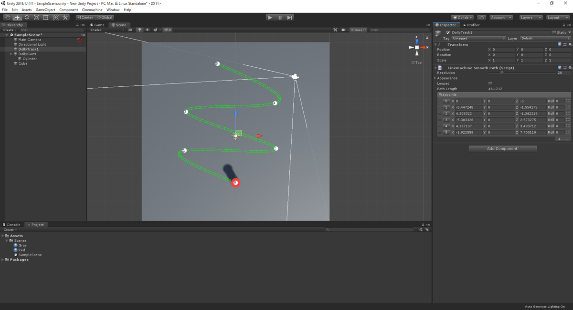This screenshot has width=573, height=310.
Task: Toggle DollyTrack1 active checkbox
Action: (x=447, y=32)
